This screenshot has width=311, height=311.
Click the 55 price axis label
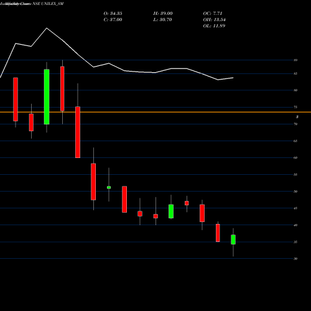295,175
